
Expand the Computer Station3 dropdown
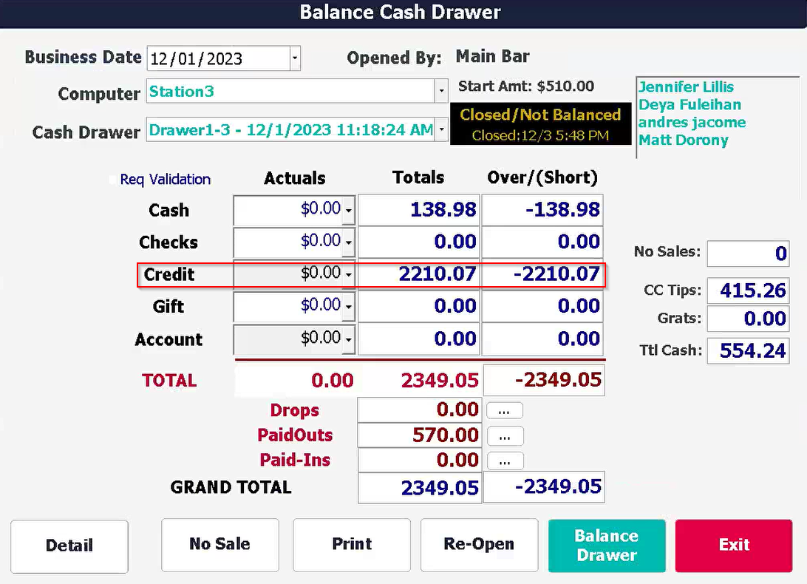pyautogui.click(x=441, y=91)
